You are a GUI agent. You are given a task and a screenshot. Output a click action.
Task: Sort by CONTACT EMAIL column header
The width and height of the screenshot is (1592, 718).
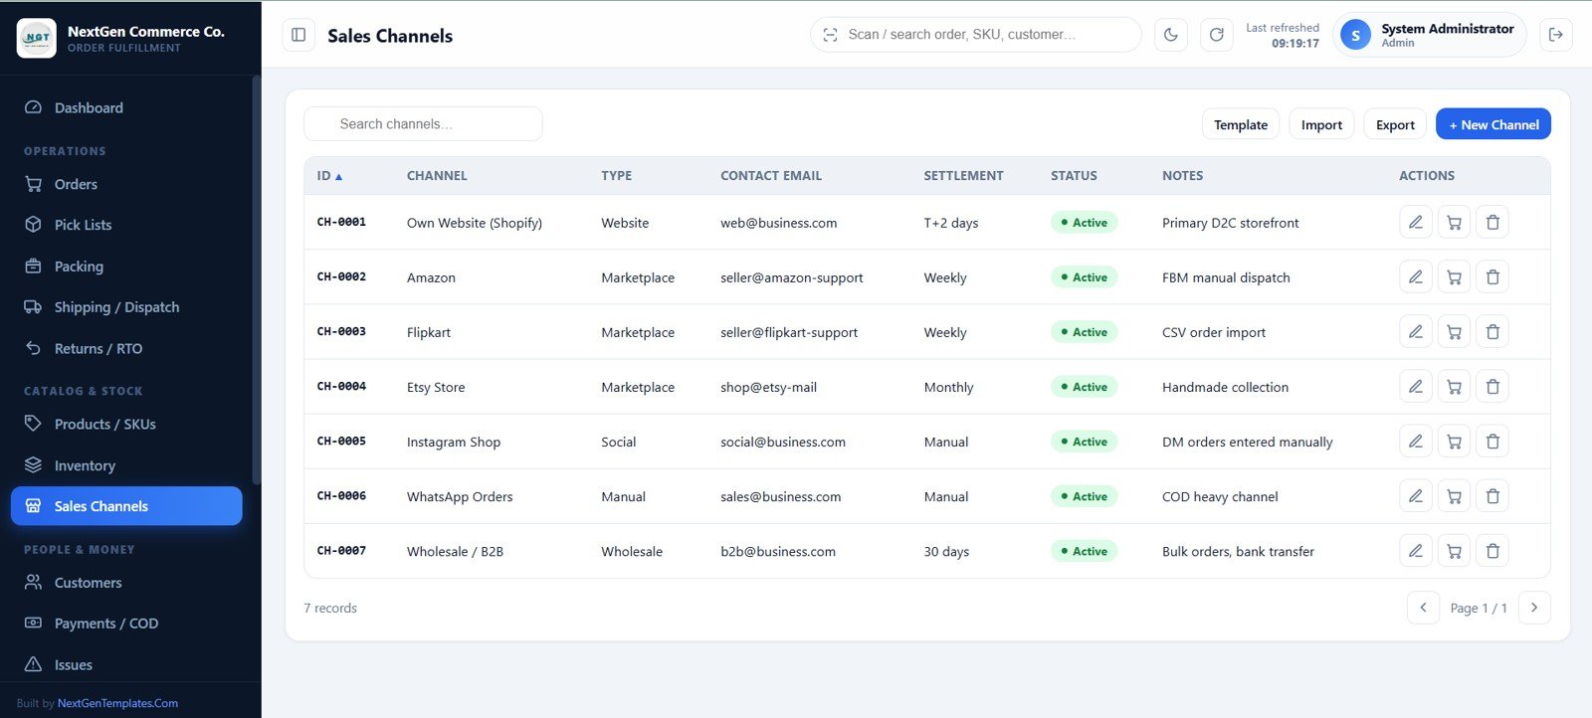[771, 176]
